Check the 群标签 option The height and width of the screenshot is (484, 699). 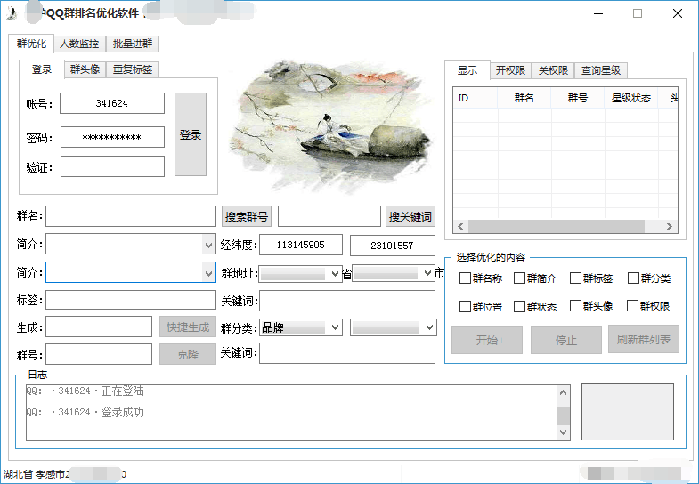click(x=575, y=278)
